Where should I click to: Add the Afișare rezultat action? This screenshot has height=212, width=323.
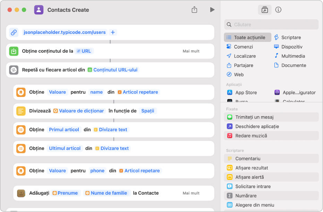click(271, 168)
